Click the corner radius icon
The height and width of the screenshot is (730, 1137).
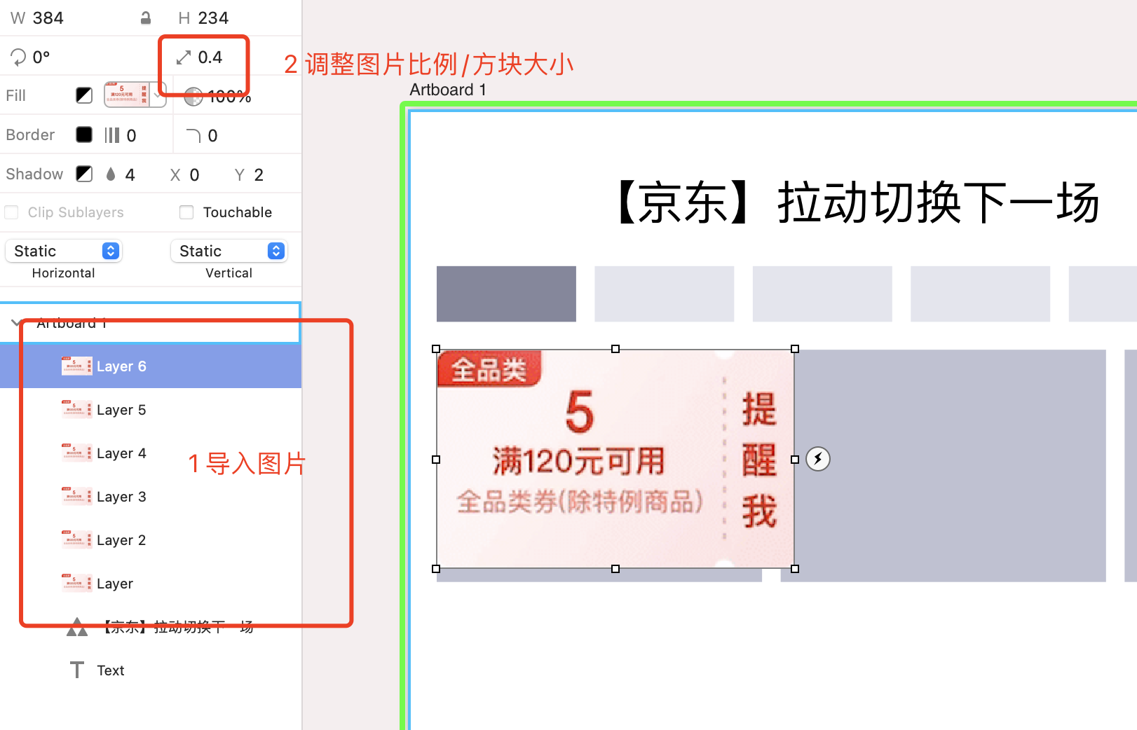coord(193,135)
